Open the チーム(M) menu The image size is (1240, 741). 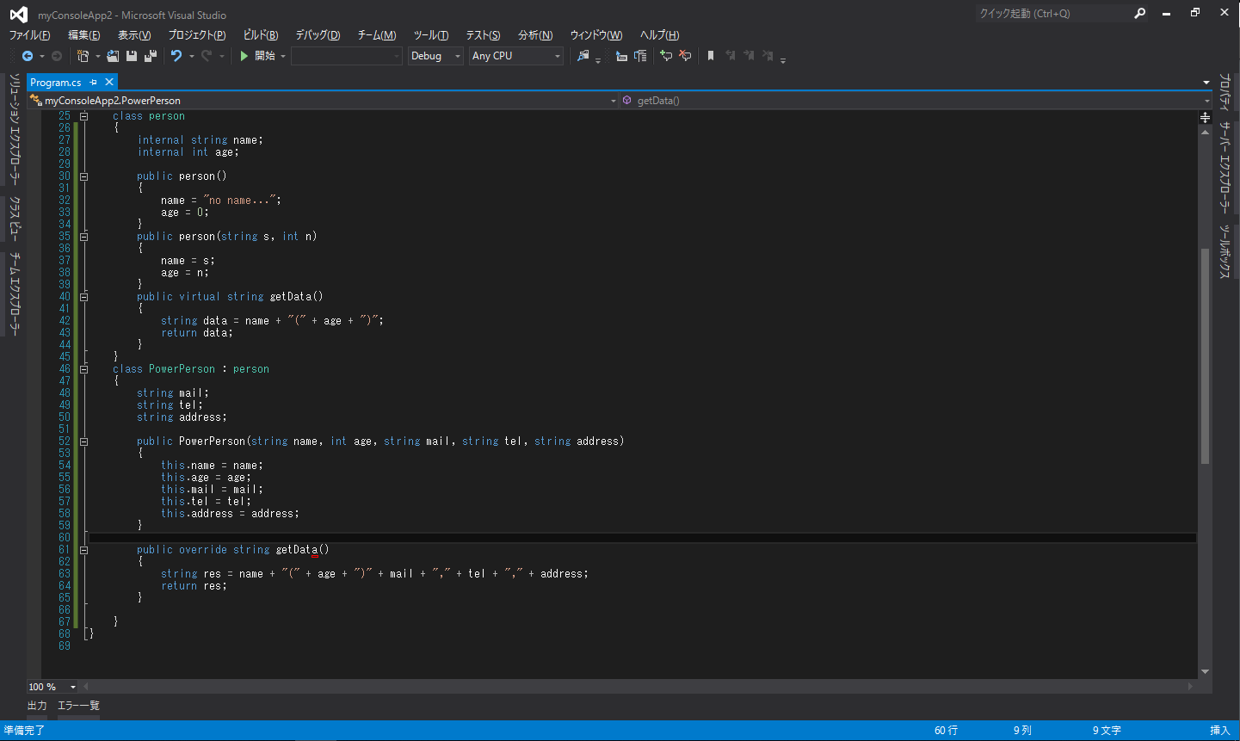pos(377,35)
